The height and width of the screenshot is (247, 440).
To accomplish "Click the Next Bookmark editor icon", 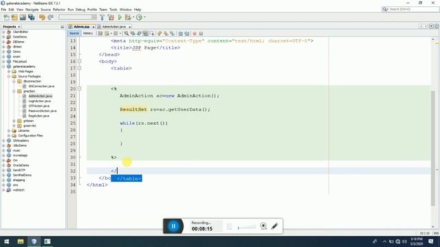I will click(166, 34).
